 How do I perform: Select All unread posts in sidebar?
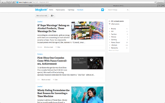[x=117, y=21]
